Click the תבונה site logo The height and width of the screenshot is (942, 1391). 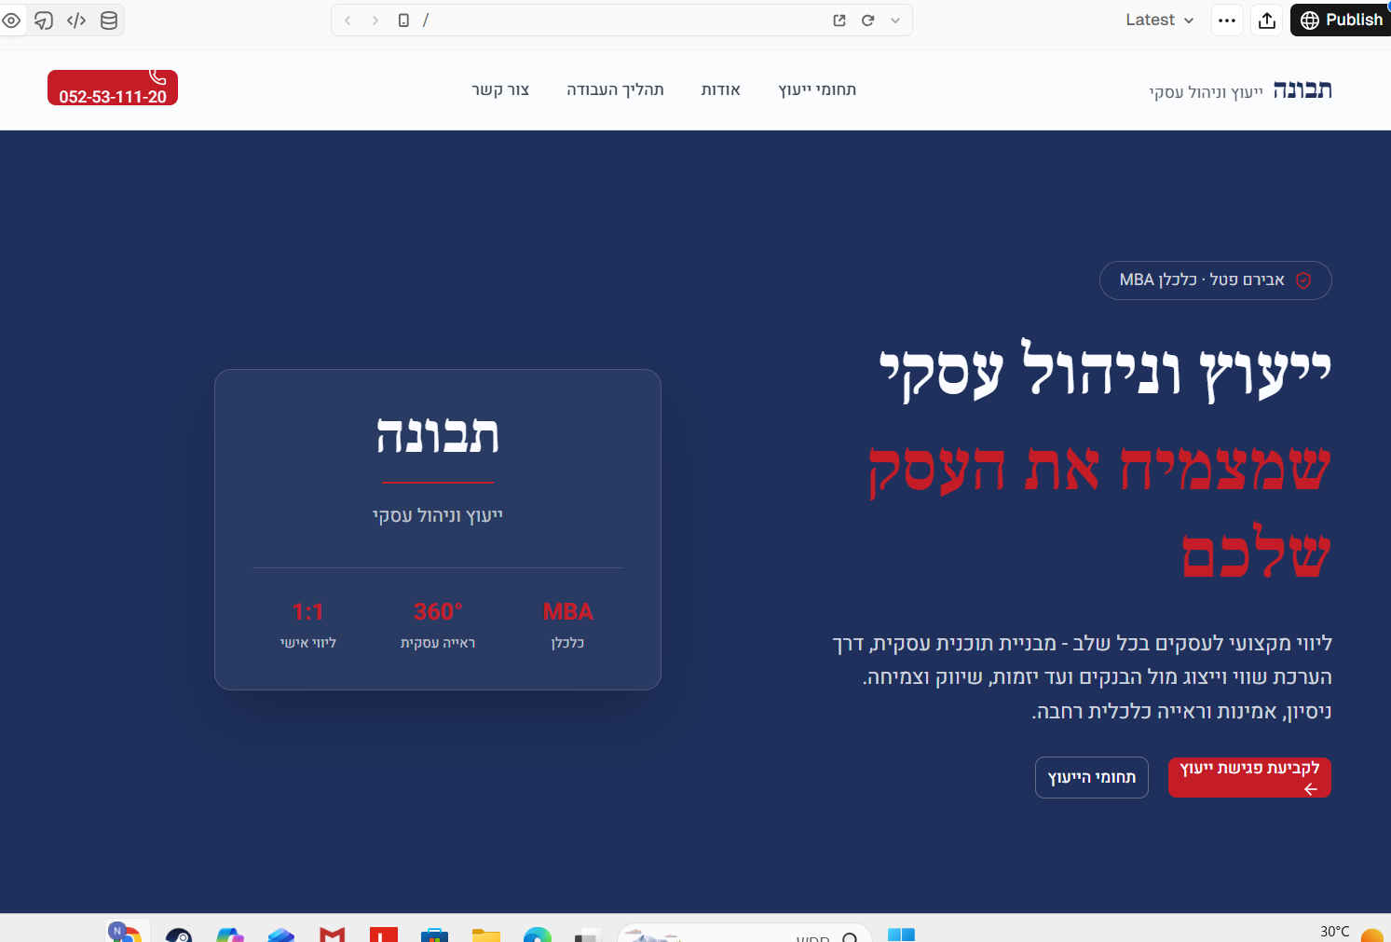pyautogui.click(x=1302, y=89)
